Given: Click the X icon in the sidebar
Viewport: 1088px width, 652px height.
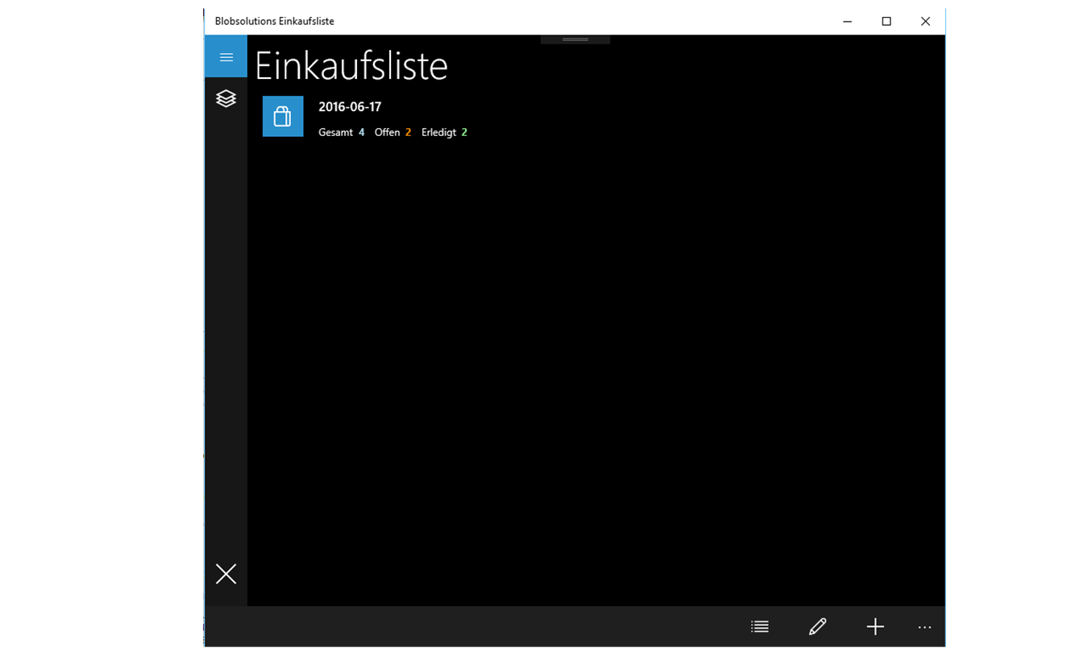Looking at the screenshot, I should pos(226,573).
